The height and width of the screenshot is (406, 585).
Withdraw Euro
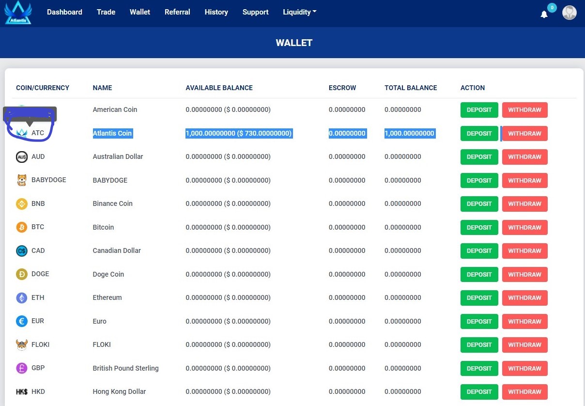tap(524, 322)
